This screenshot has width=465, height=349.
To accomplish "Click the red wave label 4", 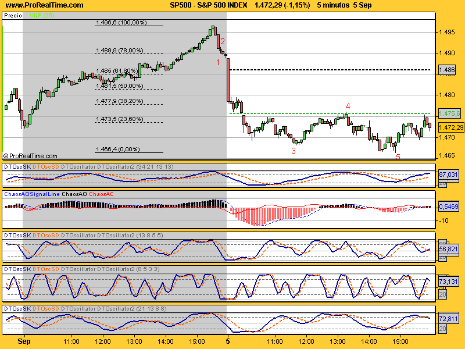I will 348,106.
